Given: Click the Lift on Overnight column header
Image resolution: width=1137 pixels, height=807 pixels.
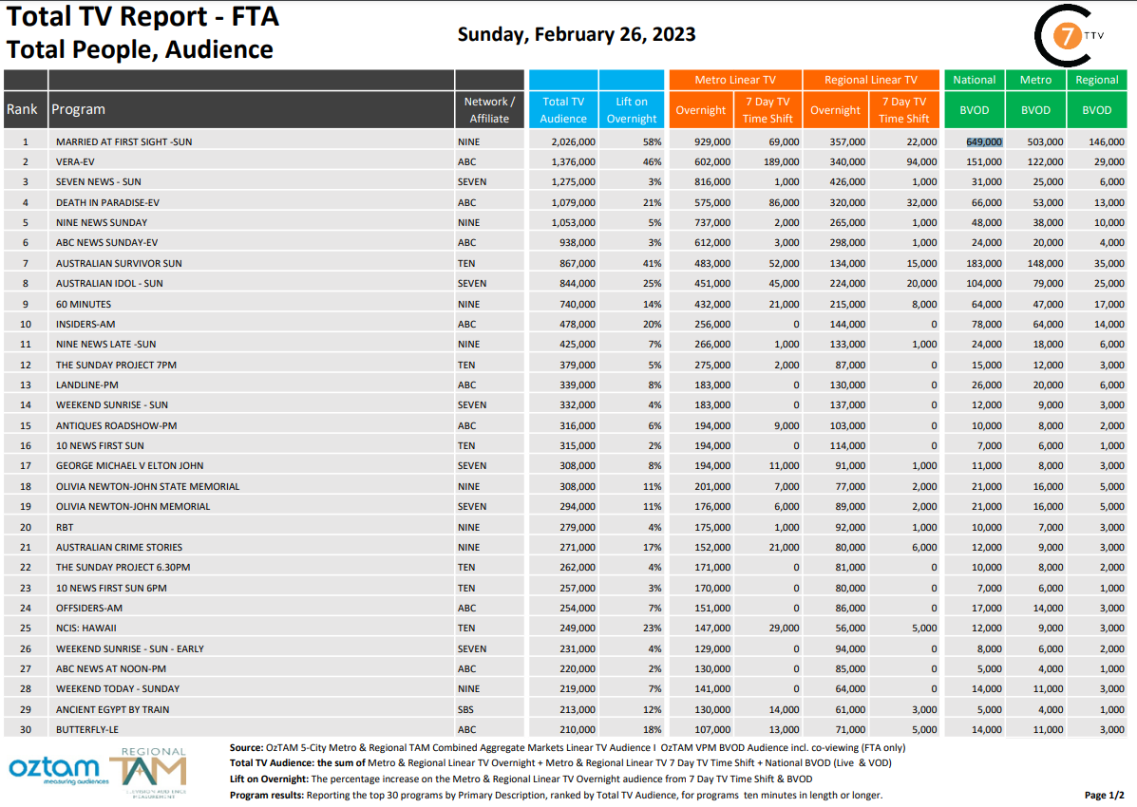Looking at the screenshot, I should pos(631,110).
